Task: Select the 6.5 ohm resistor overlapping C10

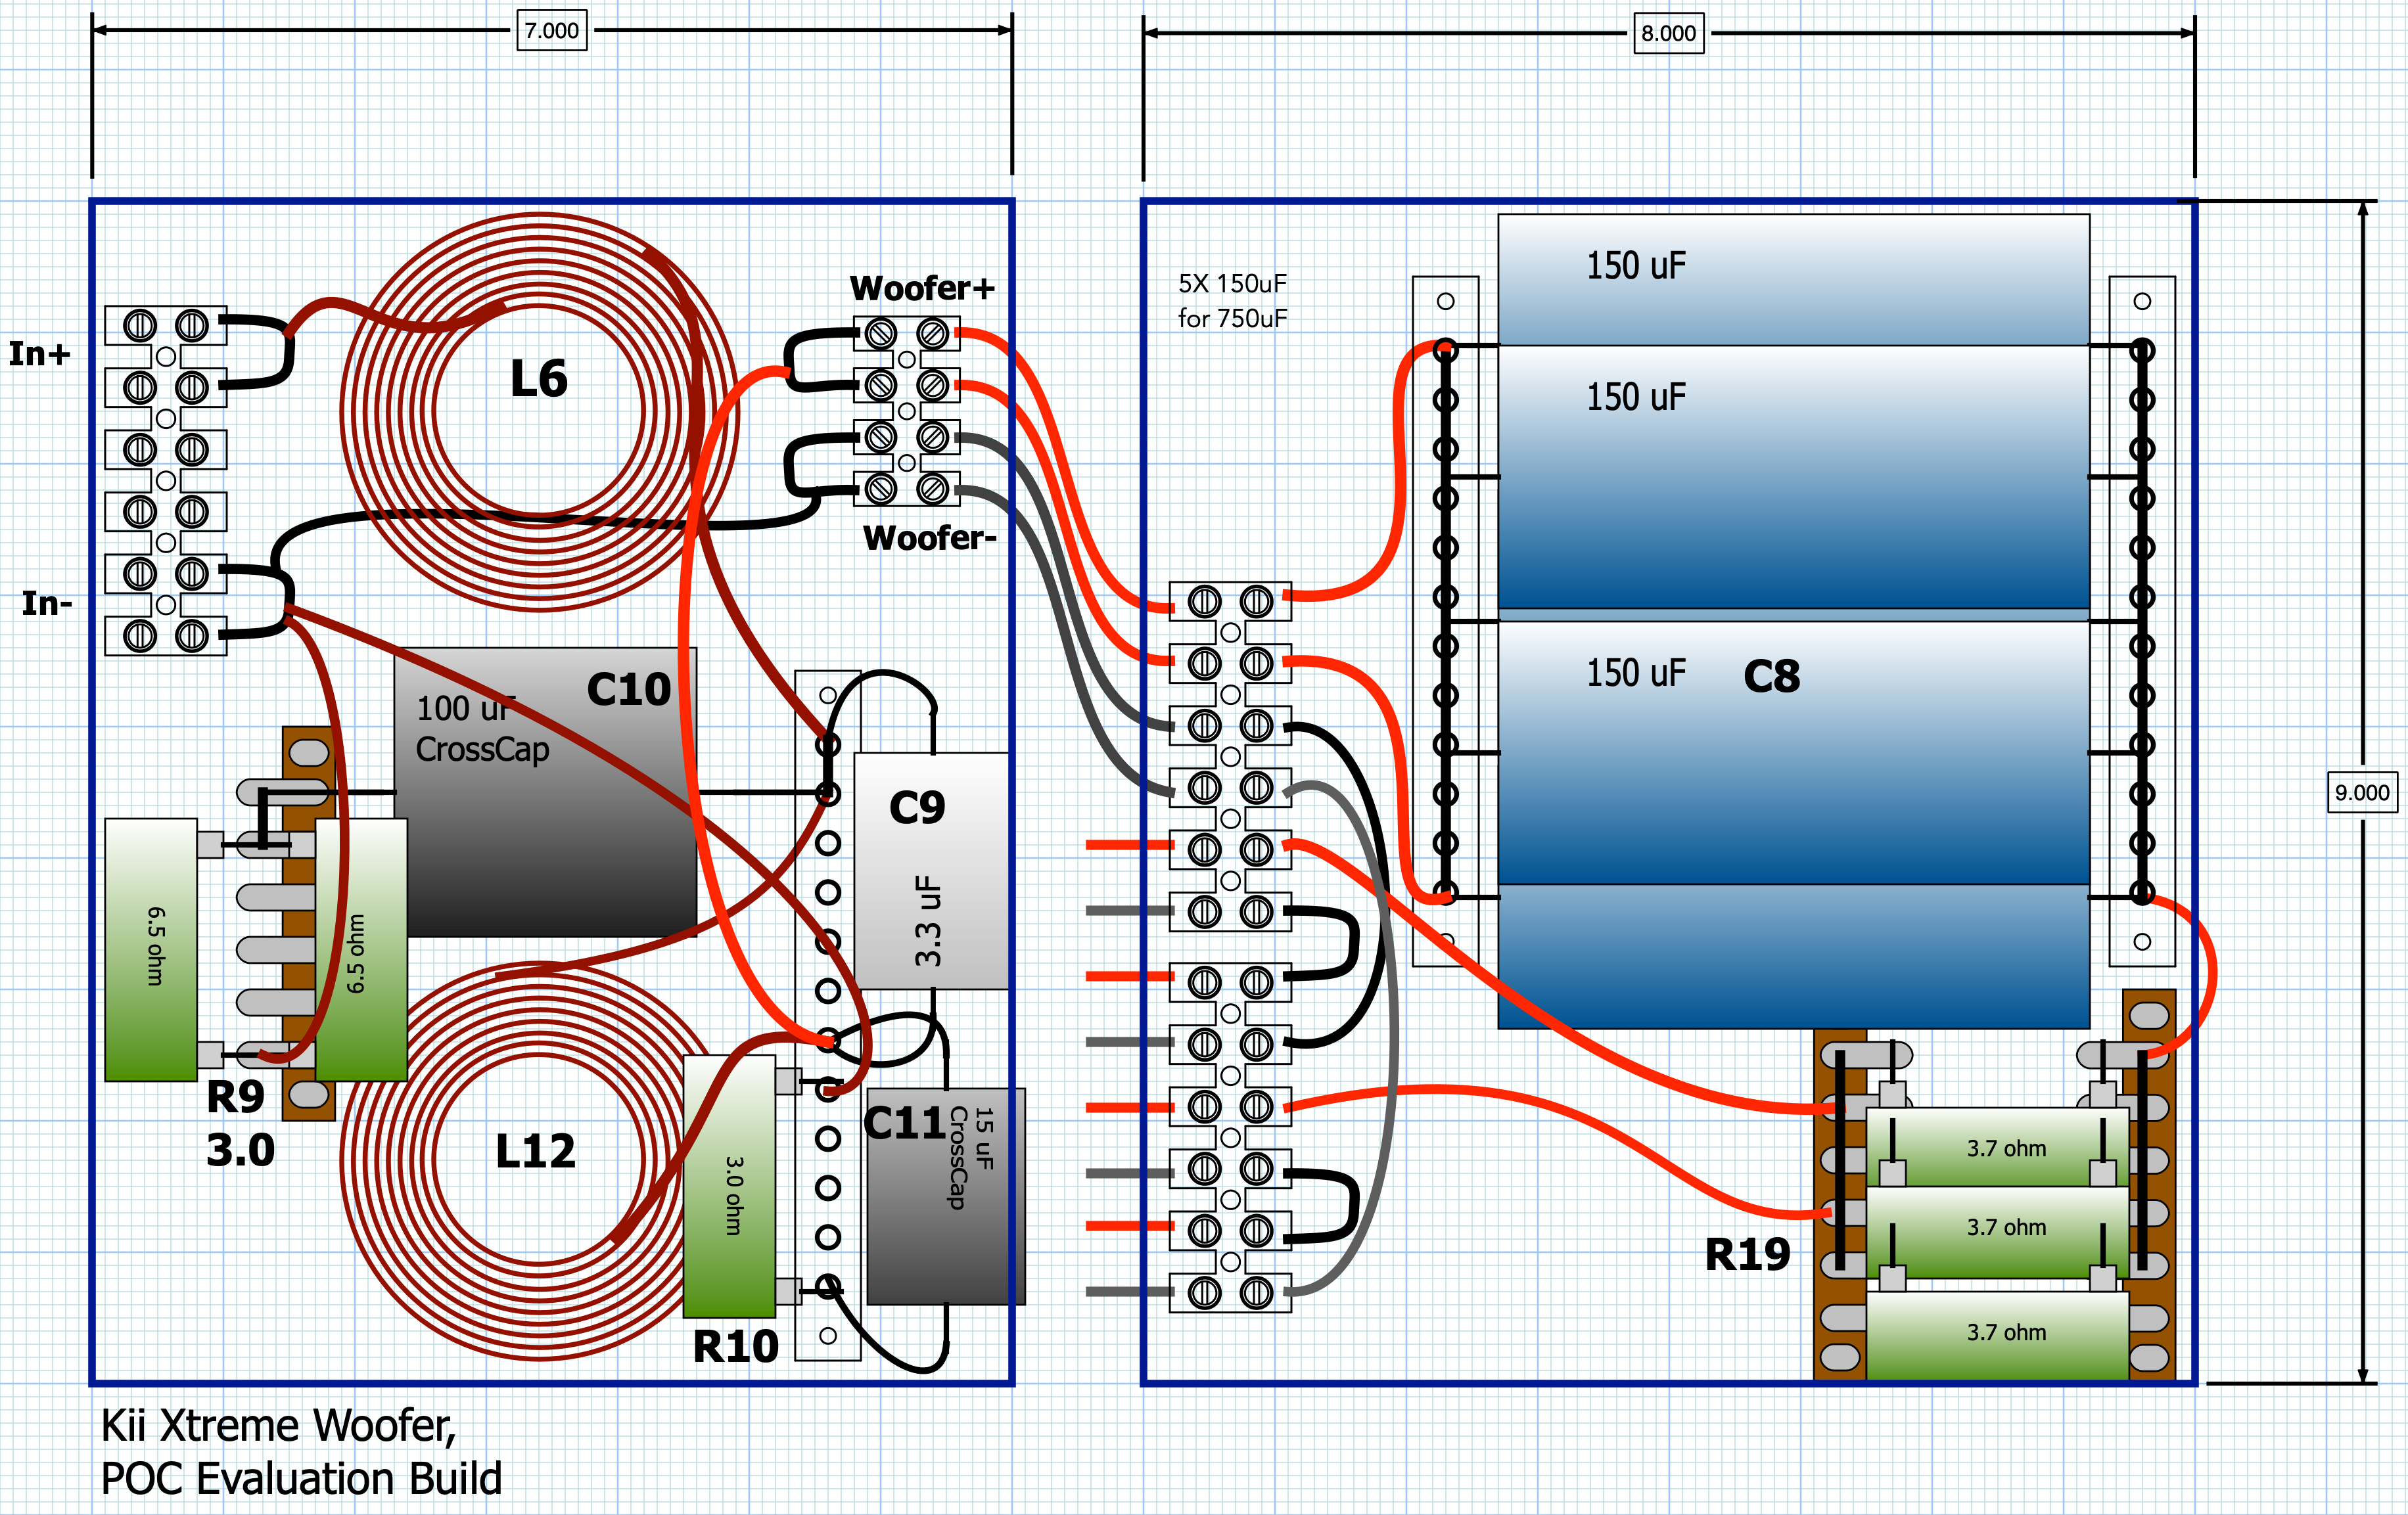Action: coord(361,951)
